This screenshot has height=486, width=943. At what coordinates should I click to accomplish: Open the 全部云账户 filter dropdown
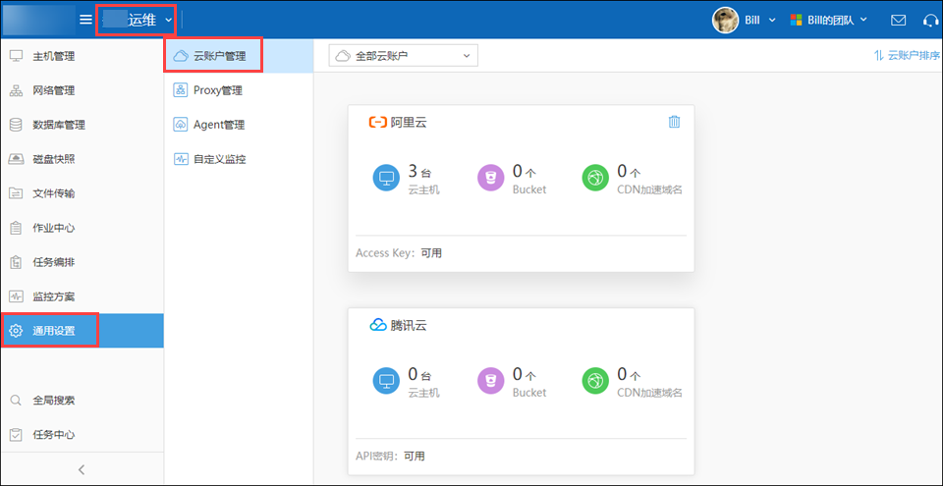pyautogui.click(x=404, y=56)
